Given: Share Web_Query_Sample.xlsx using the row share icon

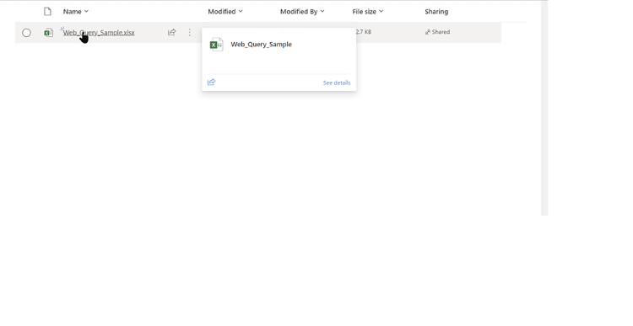Looking at the screenshot, I should point(171,32).
